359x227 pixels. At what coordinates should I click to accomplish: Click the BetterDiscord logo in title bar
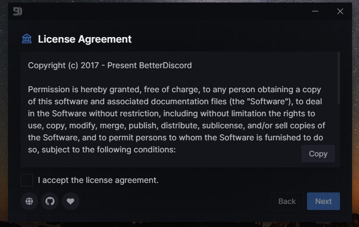(x=17, y=11)
